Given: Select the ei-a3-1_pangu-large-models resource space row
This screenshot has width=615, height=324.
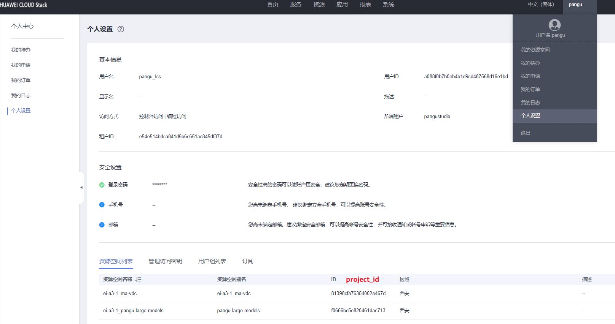Looking at the screenshot, I should click(x=133, y=311).
